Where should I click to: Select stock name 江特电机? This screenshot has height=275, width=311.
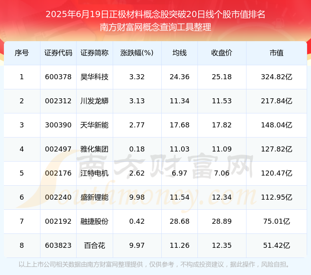tap(94, 173)
